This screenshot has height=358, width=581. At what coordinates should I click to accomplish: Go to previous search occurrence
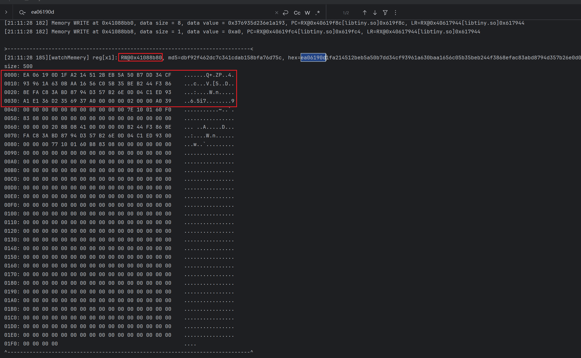click(x=364, y=13)
